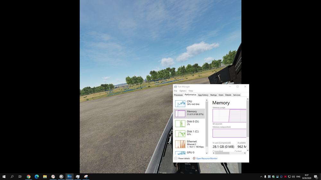Switch to DCS app in taskbar

[70, 176]
